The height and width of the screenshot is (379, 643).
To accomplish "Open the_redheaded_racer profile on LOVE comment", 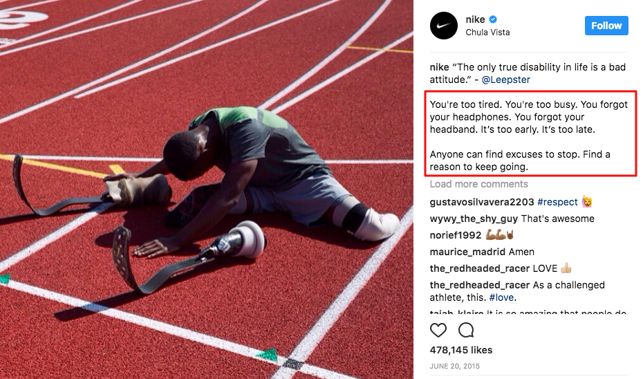I will (479, 268).
